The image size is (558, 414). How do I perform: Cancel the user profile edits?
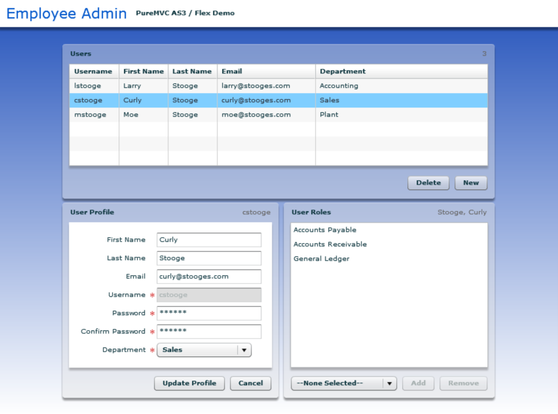(x=251, y=383)
